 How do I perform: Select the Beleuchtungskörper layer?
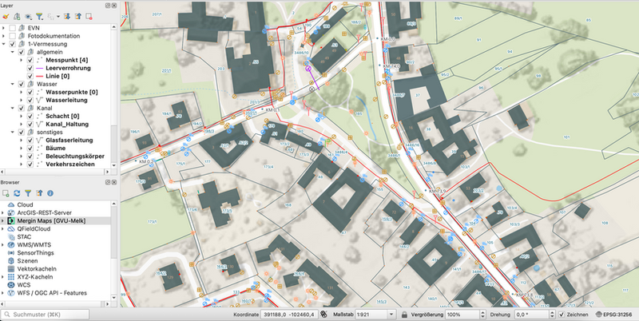tap(75, 157)
